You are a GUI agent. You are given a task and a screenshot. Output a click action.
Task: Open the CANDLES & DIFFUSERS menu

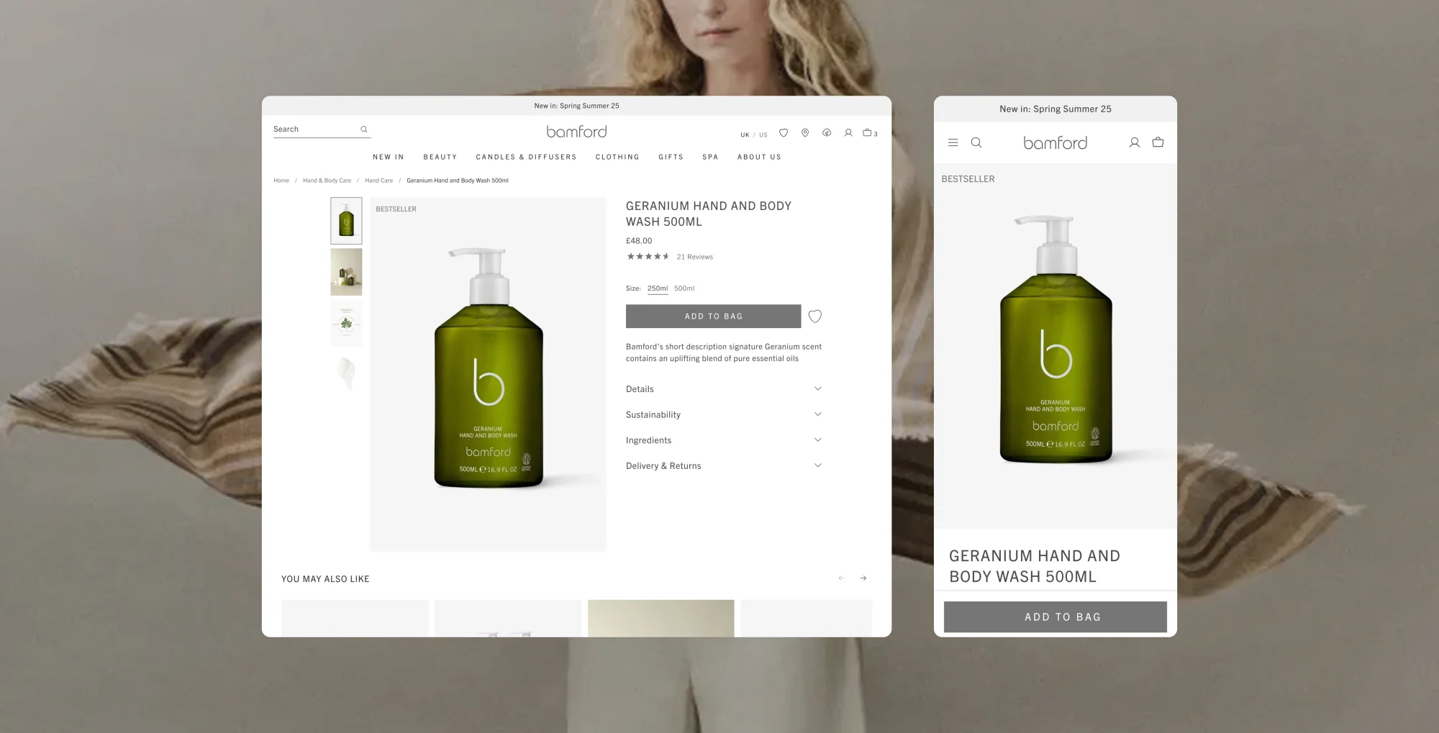526,157
